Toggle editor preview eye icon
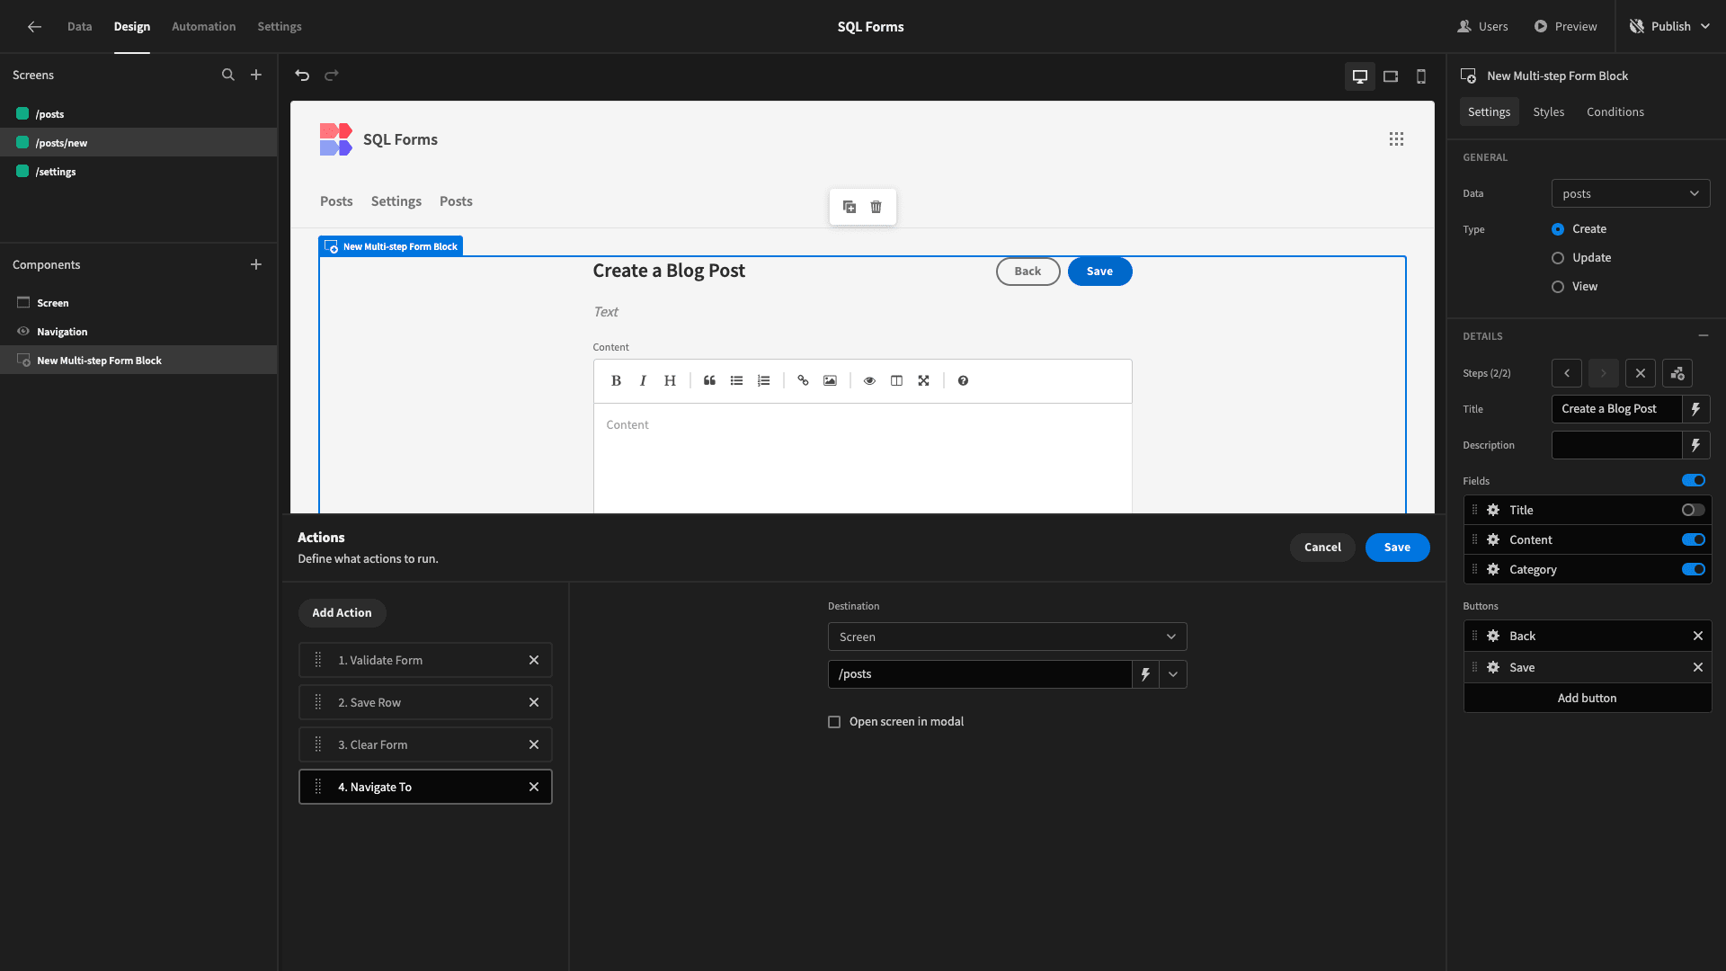Image resolution: width=1726 pixels, height=971 pixels. click(869, 381)
